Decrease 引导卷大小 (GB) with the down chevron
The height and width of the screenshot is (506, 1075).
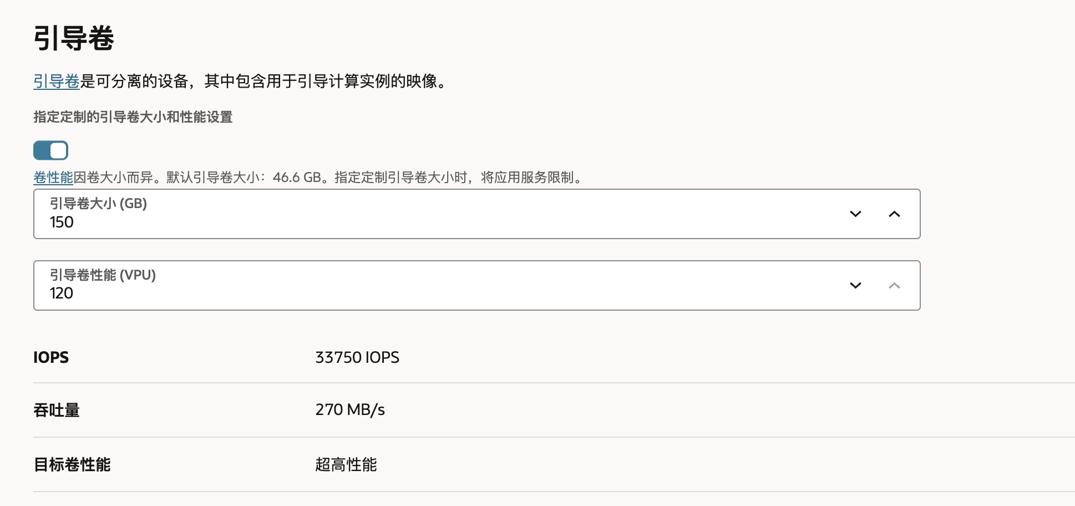pos(855,214)
